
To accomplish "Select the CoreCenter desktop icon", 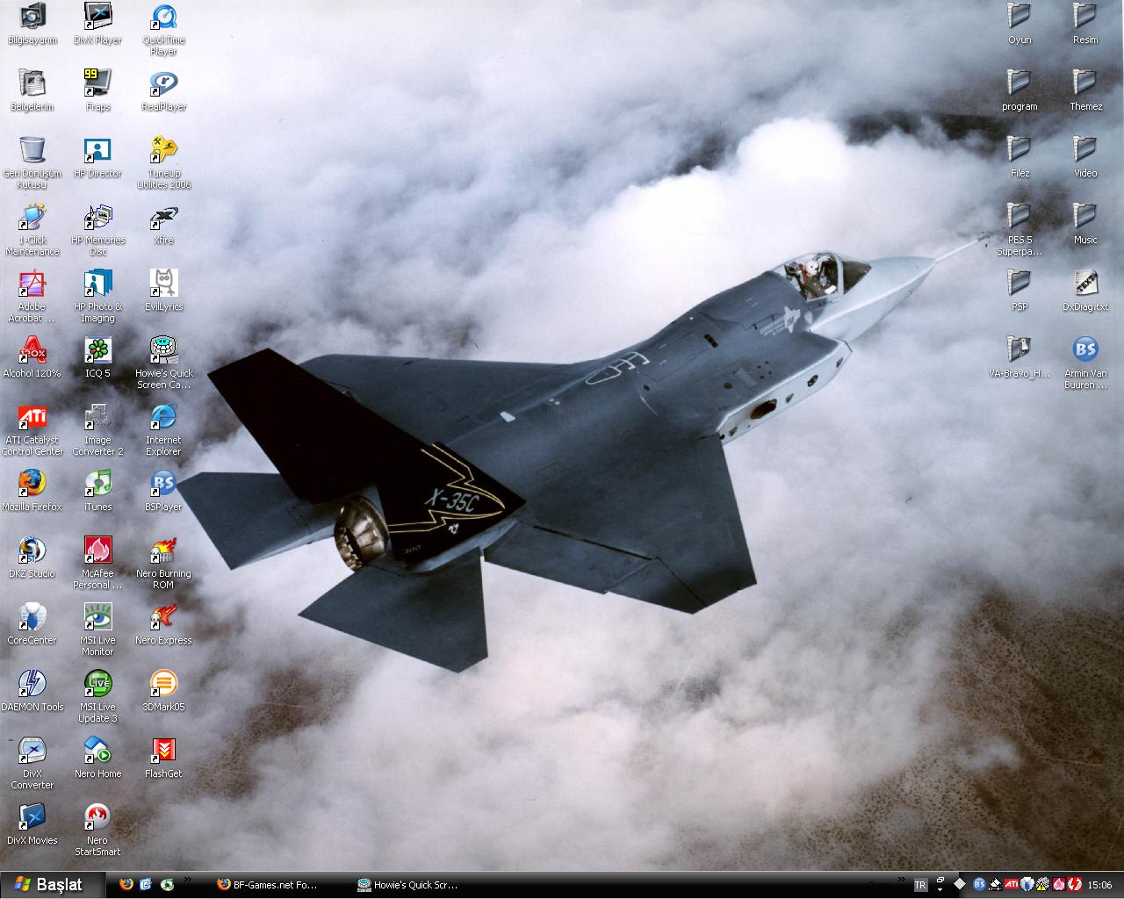I will tap(32, 625).
